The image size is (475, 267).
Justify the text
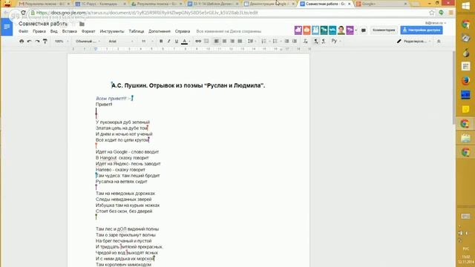[240, 42]
